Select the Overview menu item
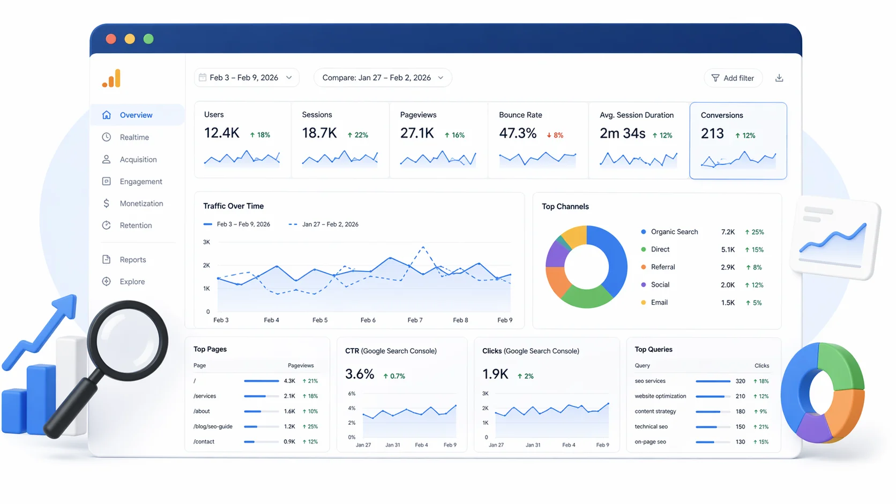896x504 pixels. (136, 115)
